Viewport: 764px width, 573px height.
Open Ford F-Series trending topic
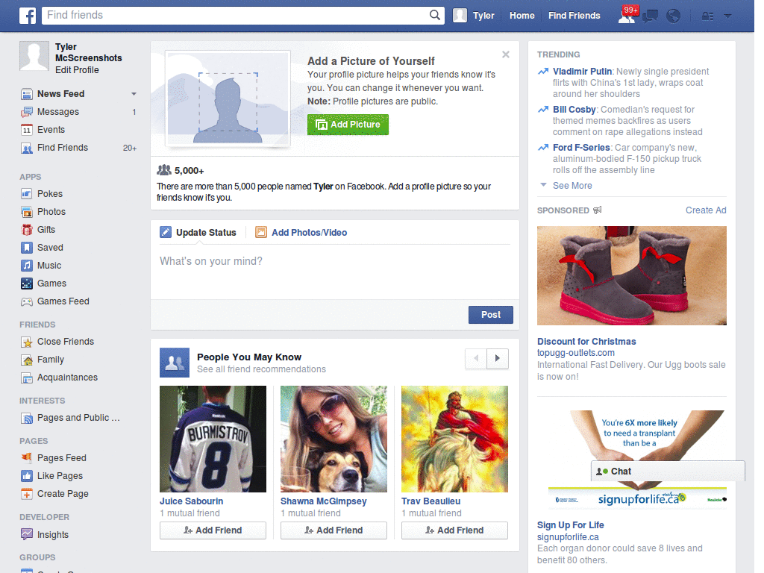(x=581, y=148)
